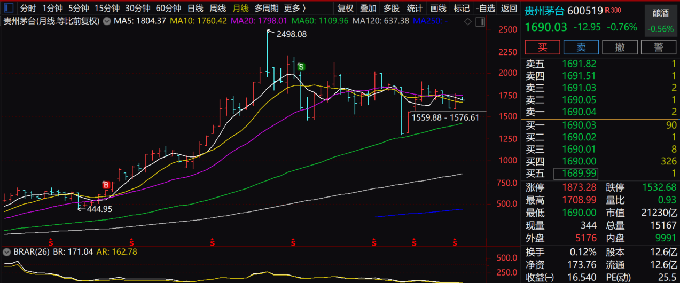Expand the main chart indicator dropdown arrow
Viewport: 680px width, 283px height.
(x=106, y=21)
